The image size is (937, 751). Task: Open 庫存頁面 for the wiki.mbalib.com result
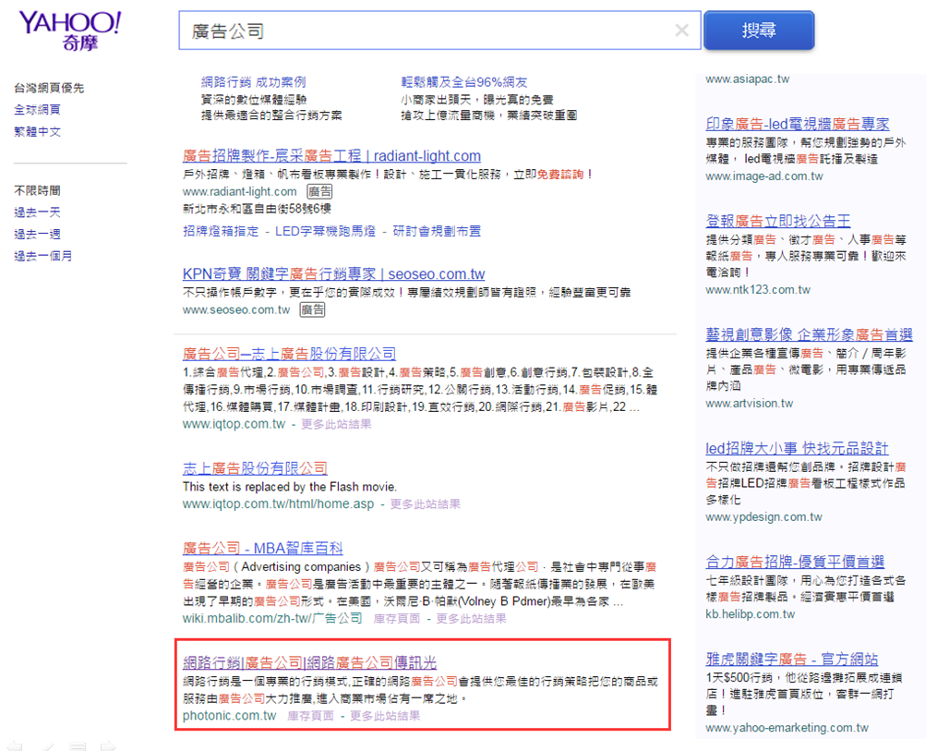point(397,618)
